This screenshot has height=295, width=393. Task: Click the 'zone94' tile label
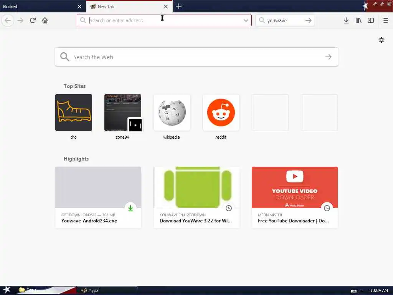pos(122,137)
